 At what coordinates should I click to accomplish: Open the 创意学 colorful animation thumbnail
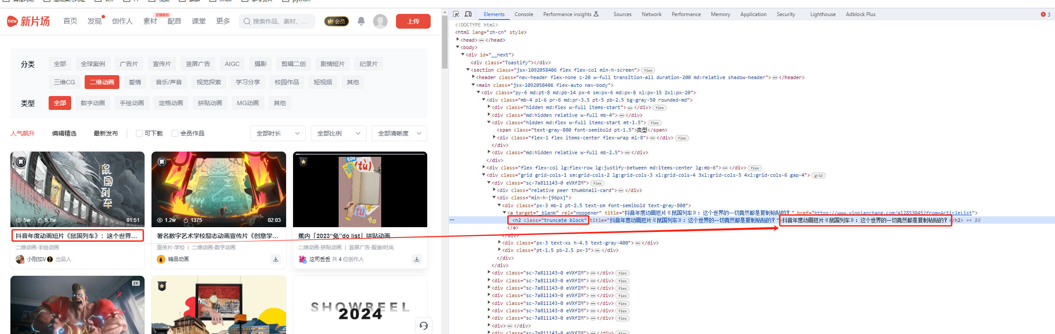pyautogui.click(x=219, y=189)
